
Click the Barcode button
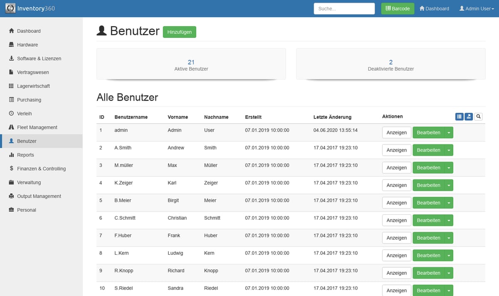coord(398,9)
